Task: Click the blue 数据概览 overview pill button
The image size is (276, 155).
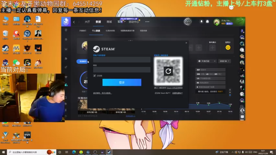Action: (x=83, y=61)
